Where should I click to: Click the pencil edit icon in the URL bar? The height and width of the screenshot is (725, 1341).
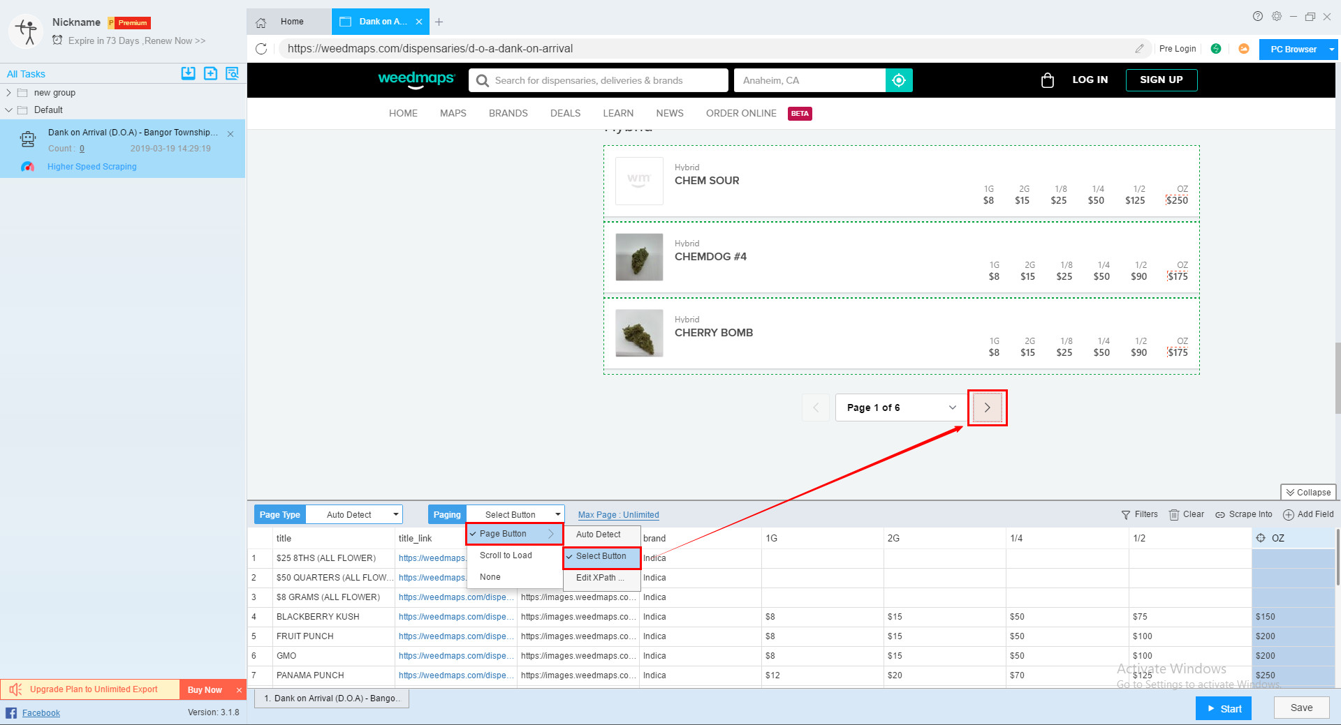click(1139, 49)
